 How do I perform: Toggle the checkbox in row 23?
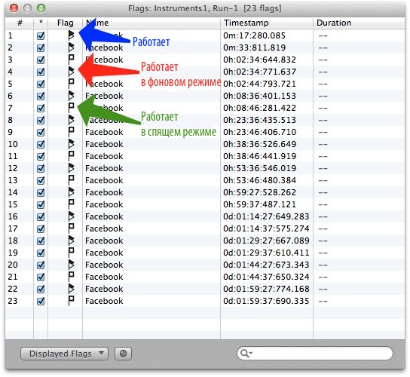(x=41, y=301)
